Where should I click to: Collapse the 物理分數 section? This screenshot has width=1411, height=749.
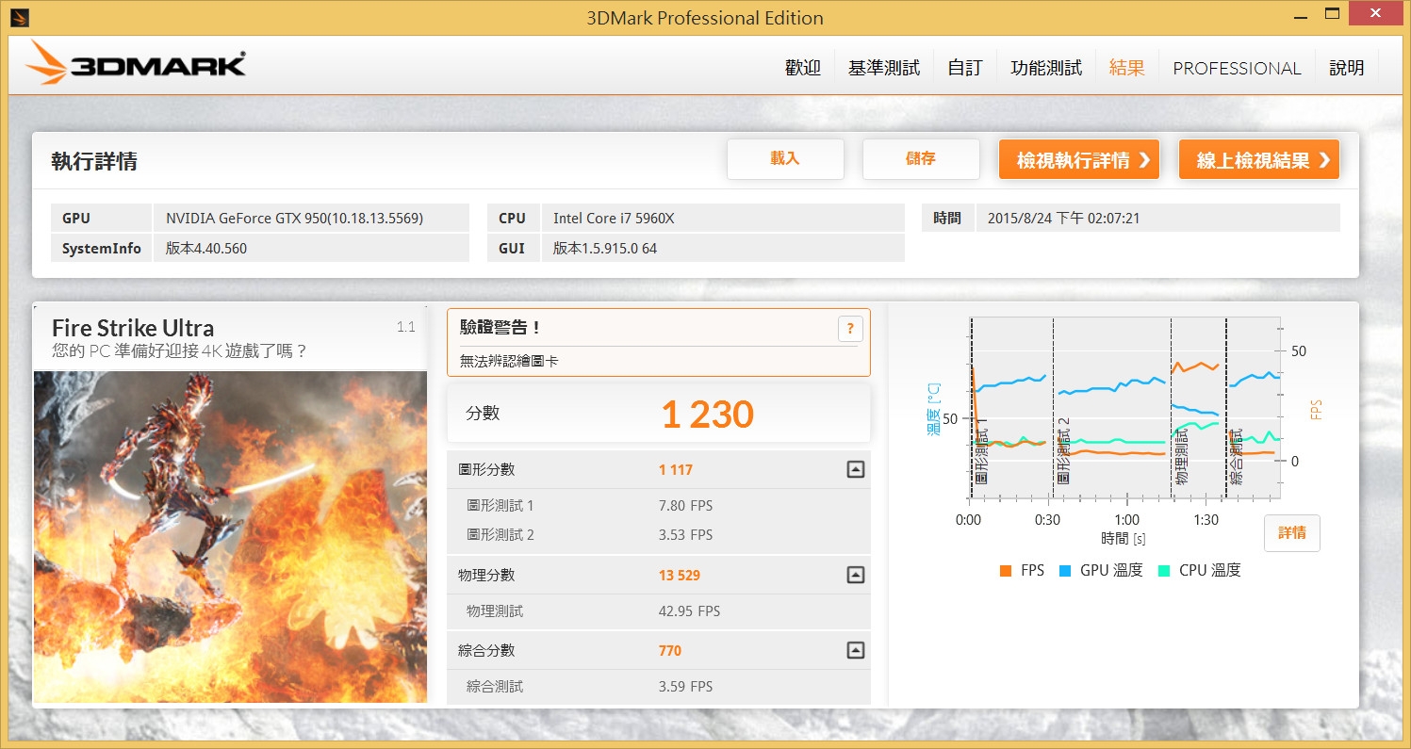[x=855, y=575]
